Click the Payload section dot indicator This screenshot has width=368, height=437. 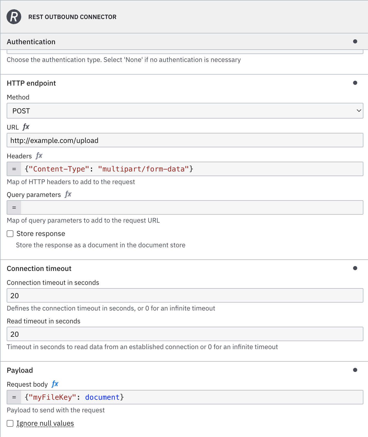(355, 370)
